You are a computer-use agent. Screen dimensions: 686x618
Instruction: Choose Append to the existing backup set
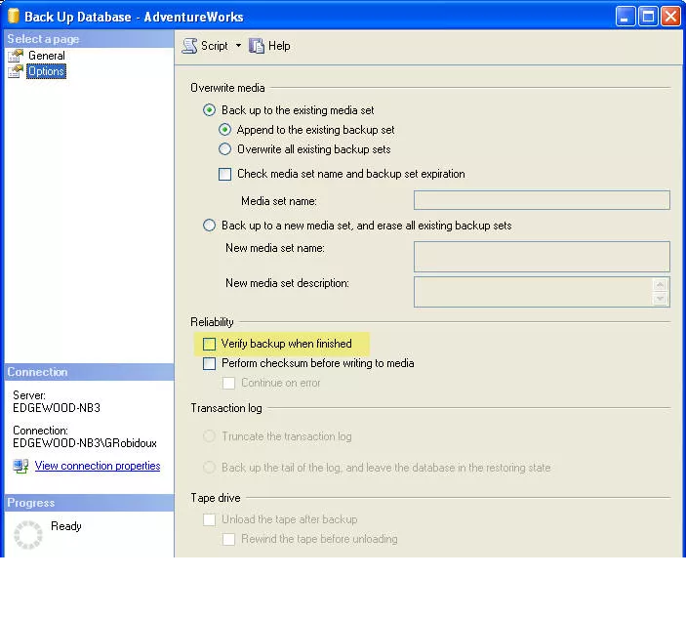coord(224,130)
